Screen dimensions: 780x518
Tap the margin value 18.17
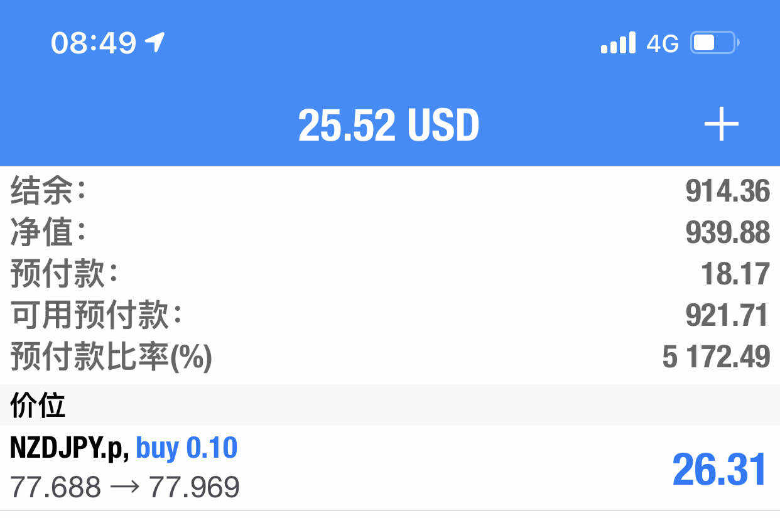735,274
